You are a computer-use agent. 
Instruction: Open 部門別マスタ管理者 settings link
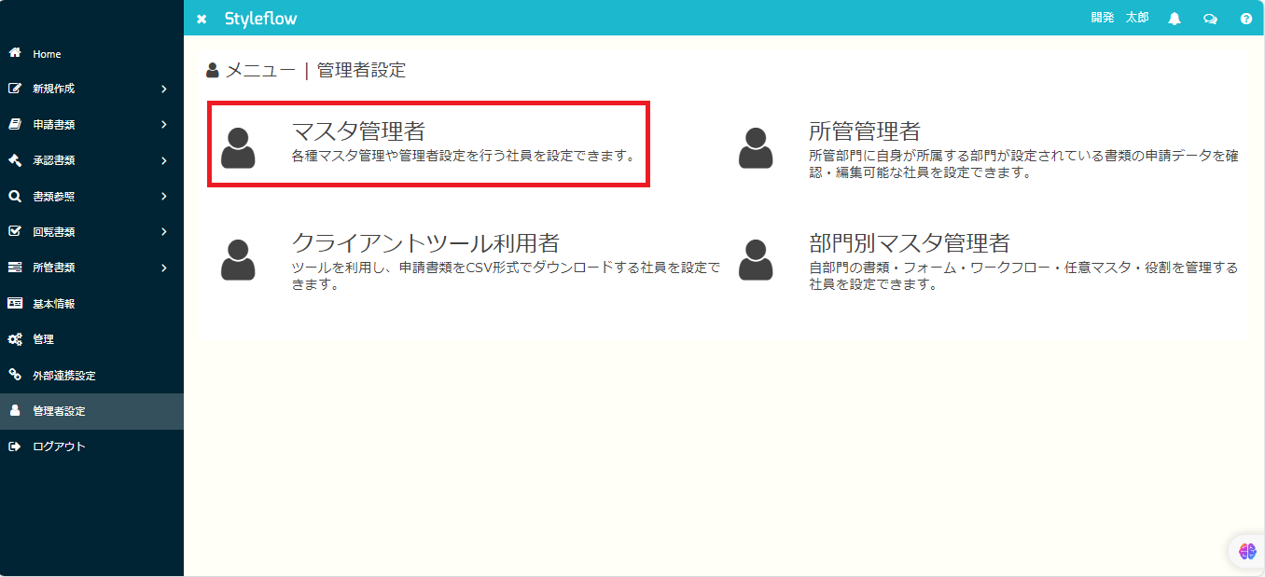[x=910, y=243]
